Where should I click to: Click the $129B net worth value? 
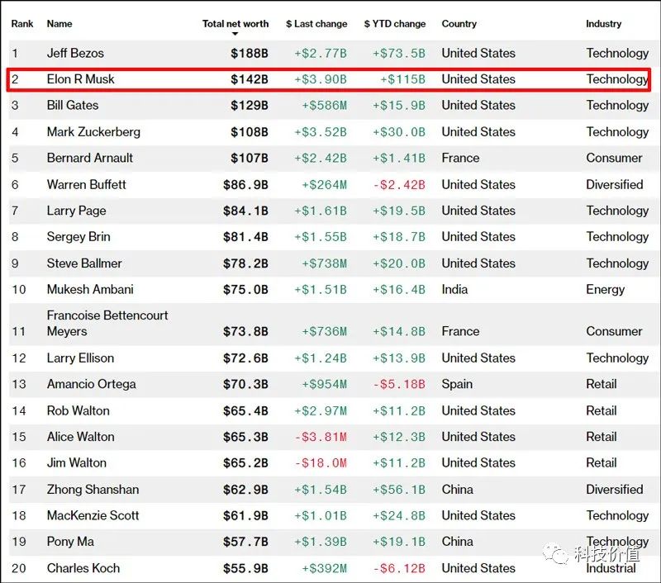tap(250, 106)
